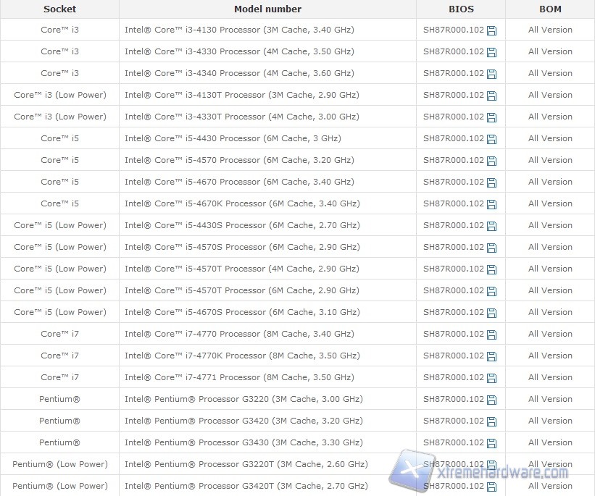Screen dimensions: 595x496
Task: Click the disk icon in i7-4770K row
Action: [x=492, y=356]
